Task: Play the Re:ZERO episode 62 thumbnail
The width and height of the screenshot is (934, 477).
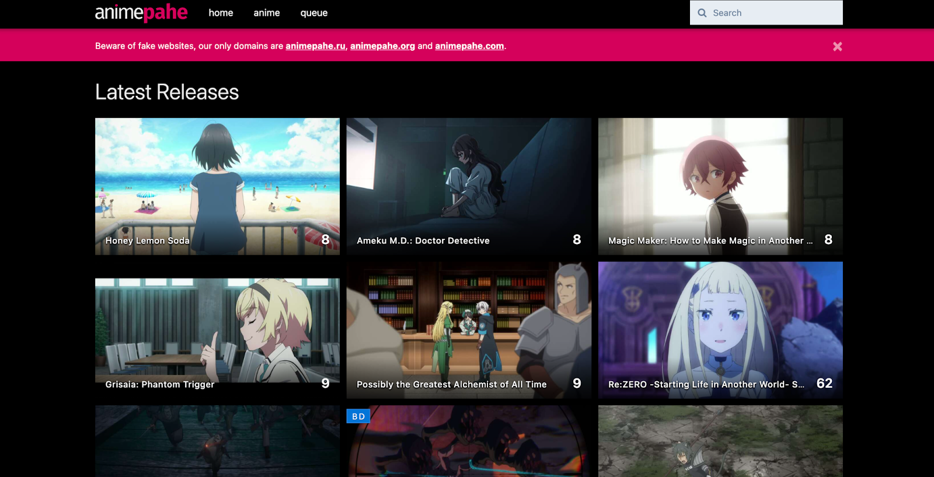Action: [x=720, y=330]
